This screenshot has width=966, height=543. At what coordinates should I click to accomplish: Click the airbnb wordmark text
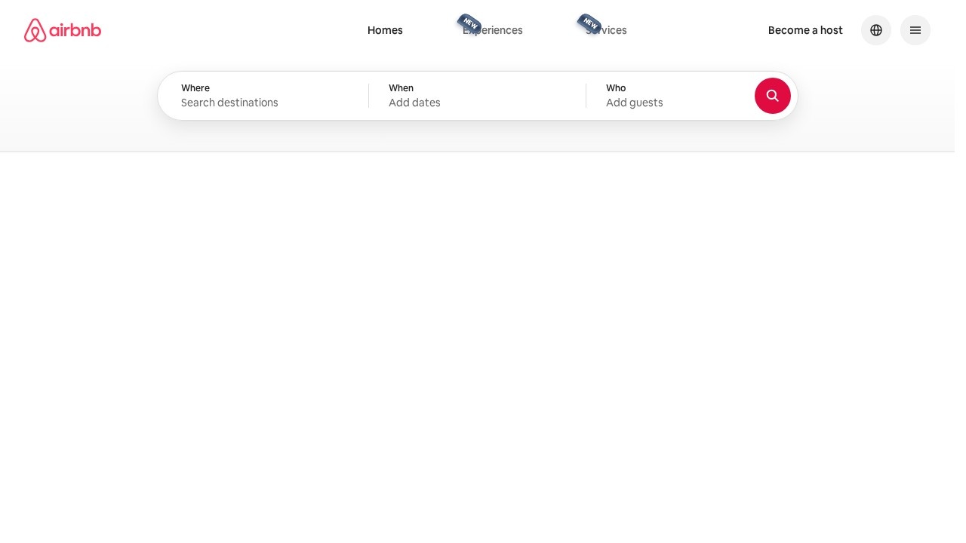[x=75, y=30]
